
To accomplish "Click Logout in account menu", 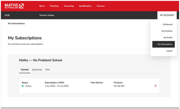I will (x=169, y=51).
